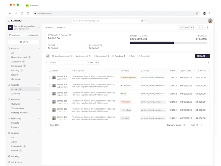Image resolution: width=221 pixels, height=166 pixels.
Task: Toggle the sidebar collapse icon beside Lumanu logo
Action: (9, 20)
